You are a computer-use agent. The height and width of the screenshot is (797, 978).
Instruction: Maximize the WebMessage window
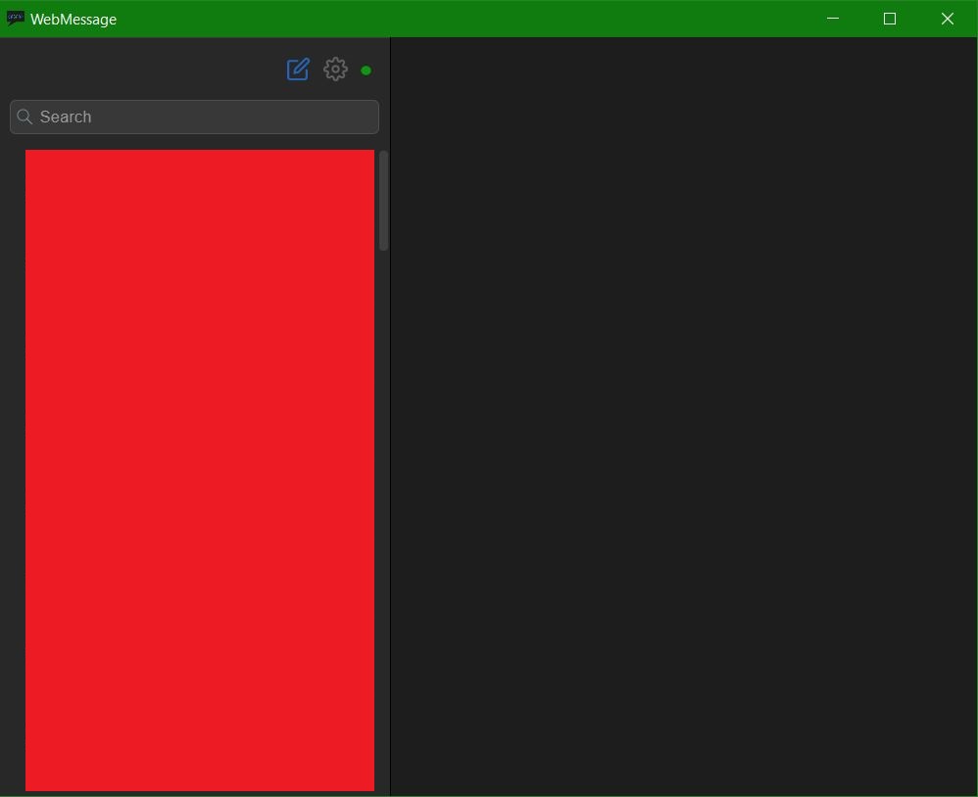(889, 19)
